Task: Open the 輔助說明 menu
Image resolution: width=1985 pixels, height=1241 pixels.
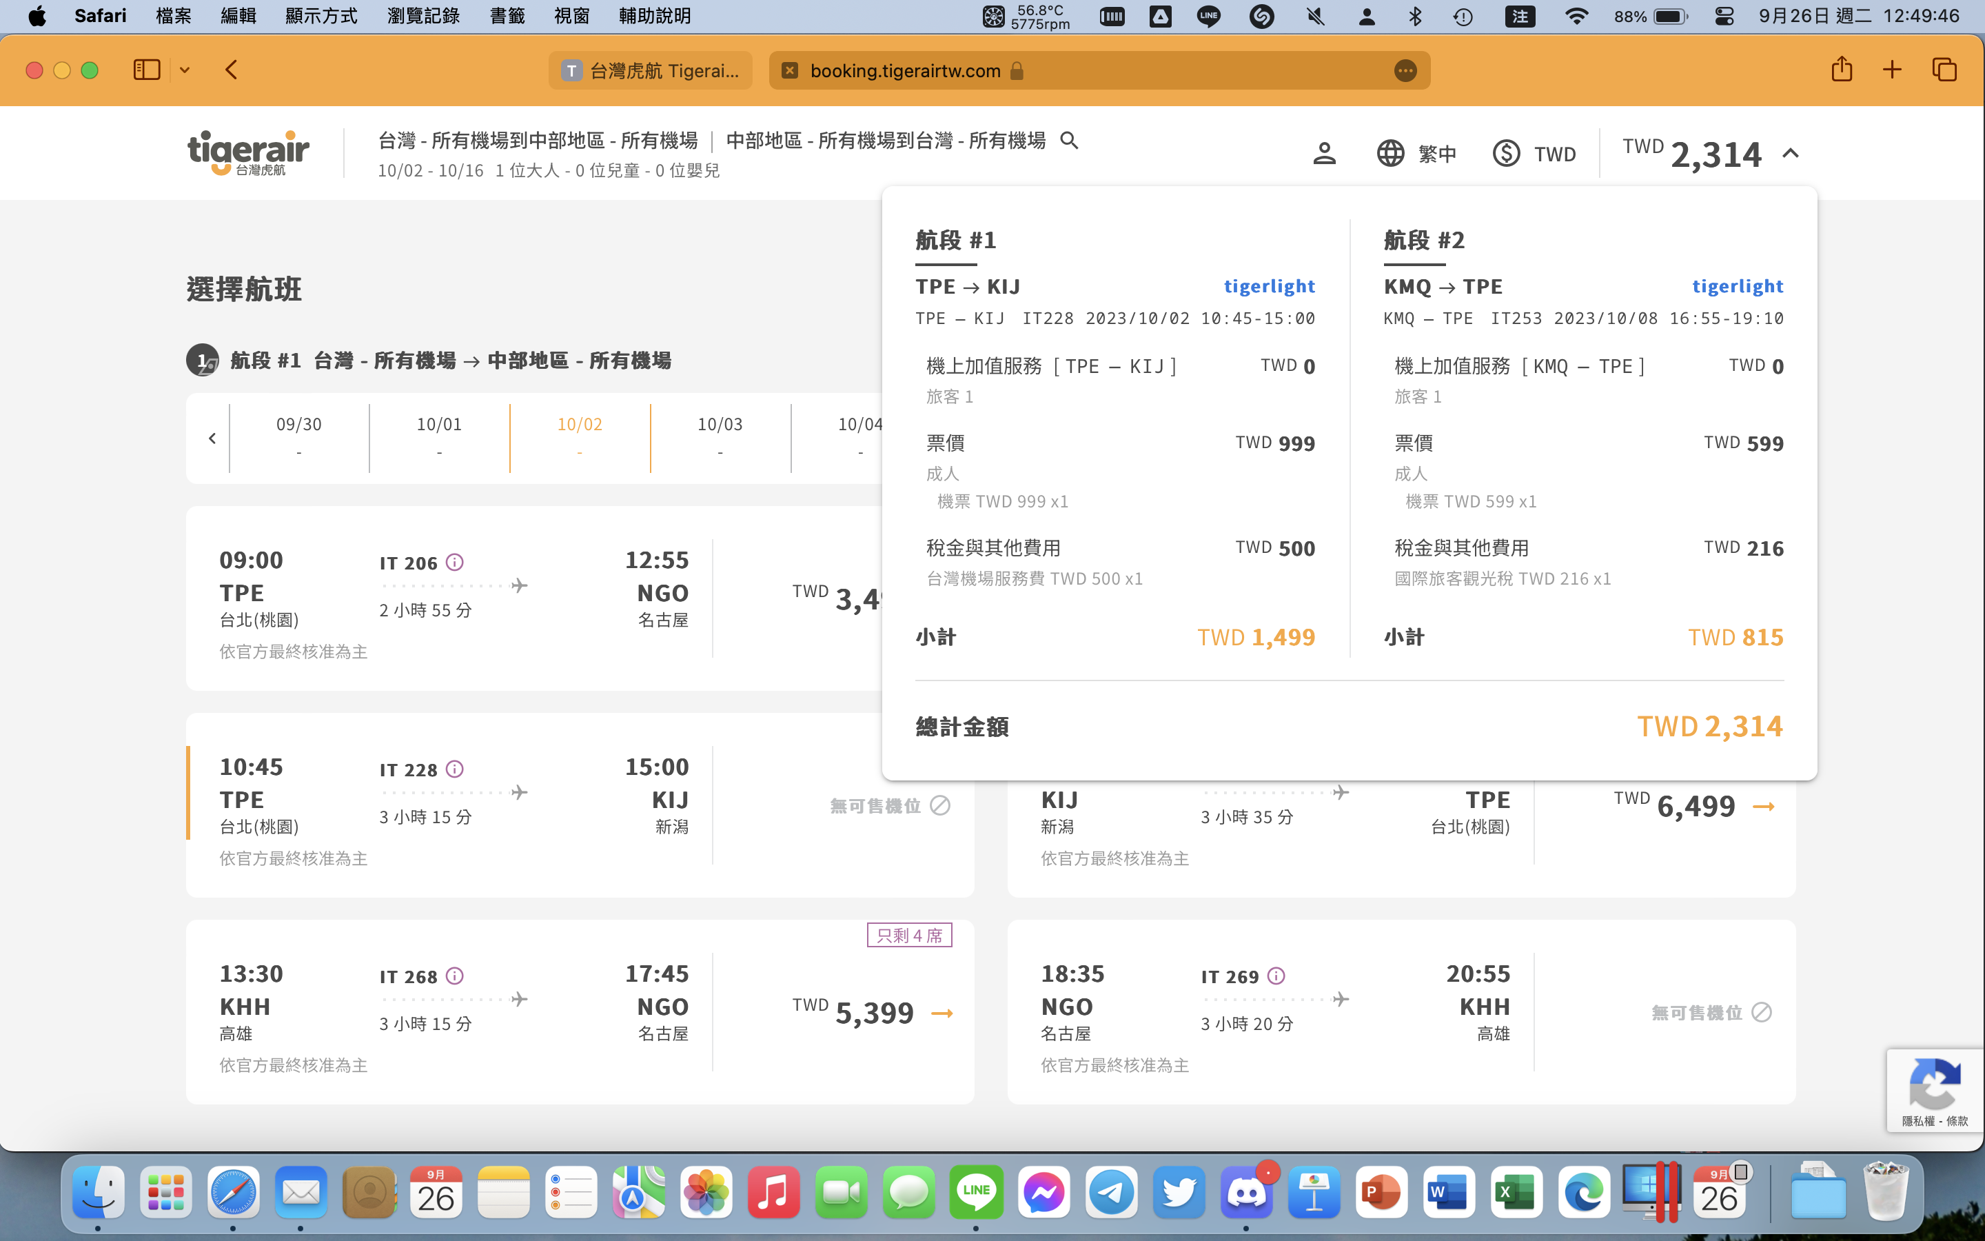Action: click(x=655, y=16)
